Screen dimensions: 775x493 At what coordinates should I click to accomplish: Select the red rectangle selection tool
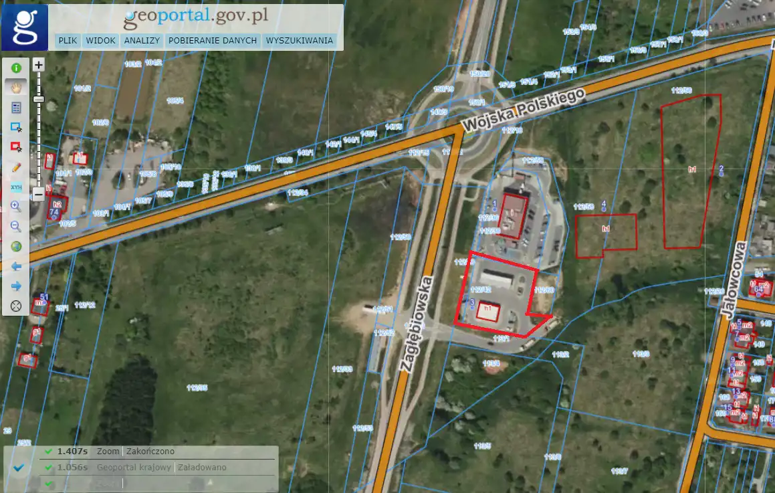(16, 147)
